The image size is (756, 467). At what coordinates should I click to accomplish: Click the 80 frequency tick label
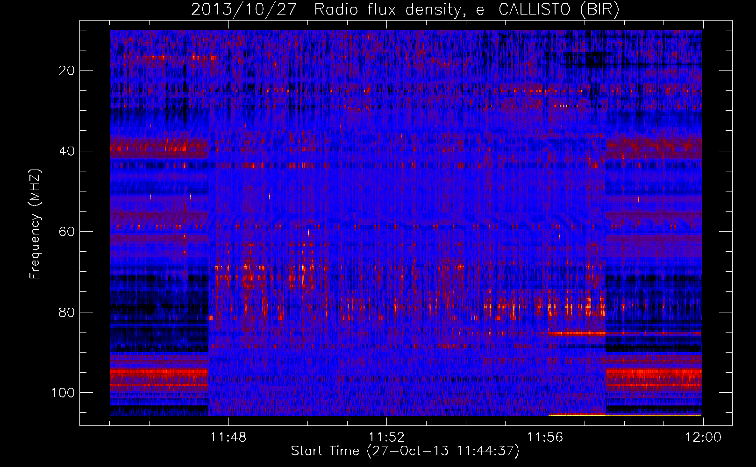click(67, 312)
